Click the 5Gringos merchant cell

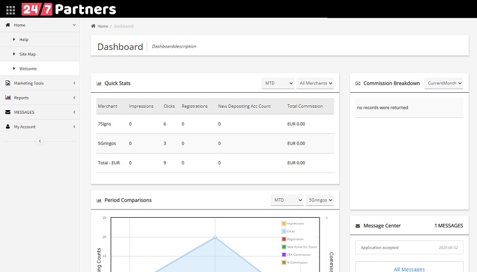(x=107, y=143)
